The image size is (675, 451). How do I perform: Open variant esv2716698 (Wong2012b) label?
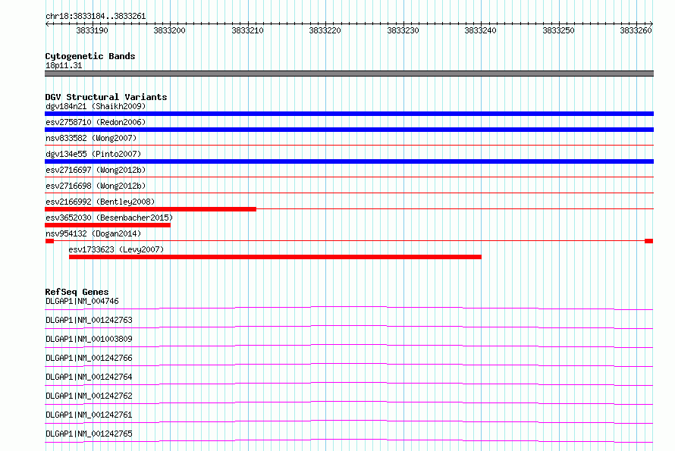96,186
